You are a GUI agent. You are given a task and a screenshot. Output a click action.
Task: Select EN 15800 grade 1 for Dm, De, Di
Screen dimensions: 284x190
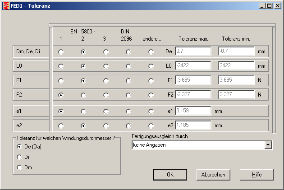click(x=61, y=52)
